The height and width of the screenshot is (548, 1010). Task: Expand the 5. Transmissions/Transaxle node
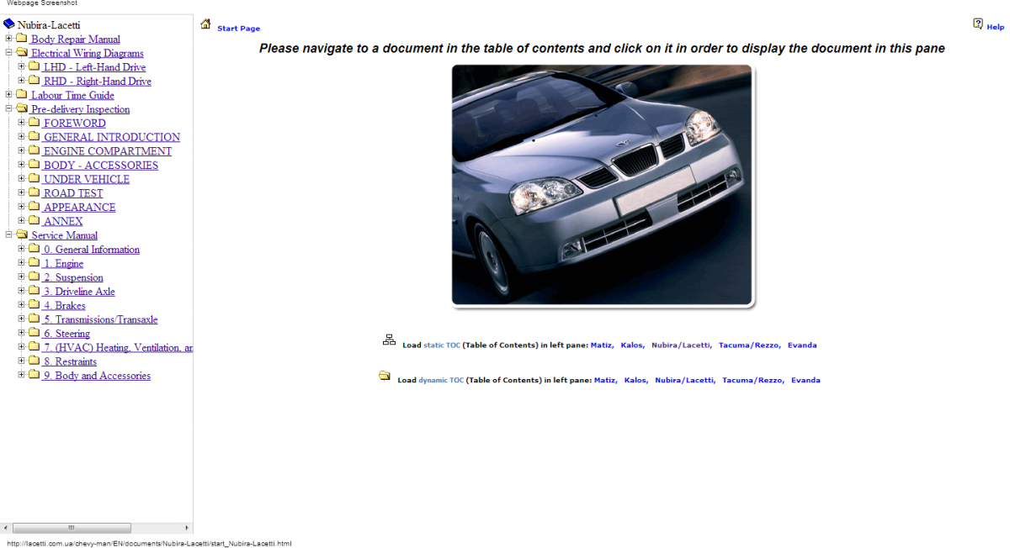21,319
